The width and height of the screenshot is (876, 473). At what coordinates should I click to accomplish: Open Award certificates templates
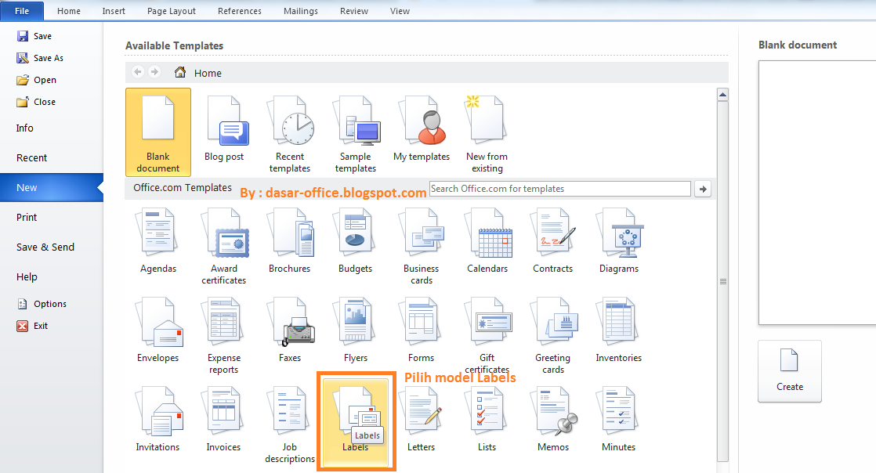point(224,244)
